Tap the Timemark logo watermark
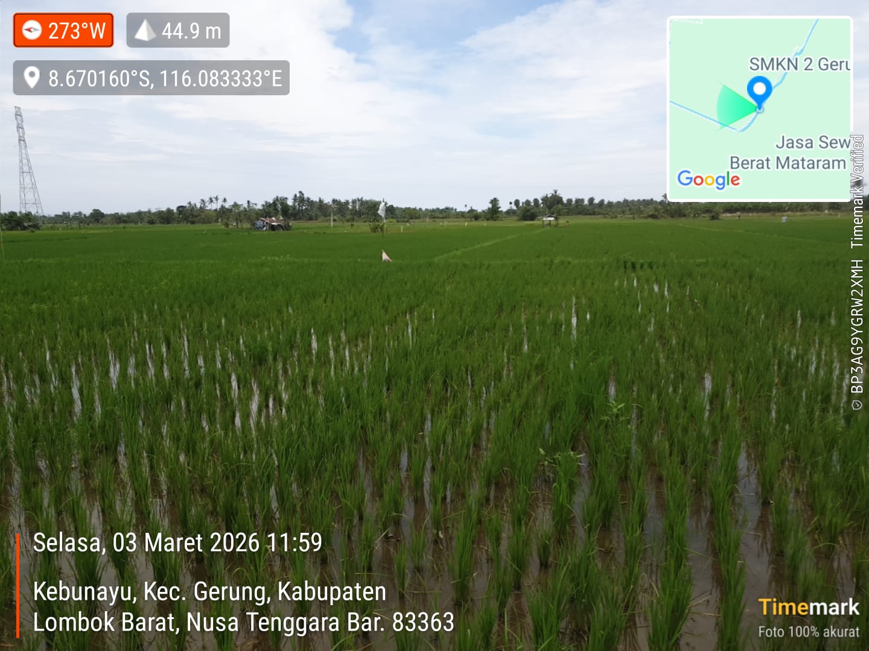The width and height of the screenshot is (869, 651). point(809,607)
